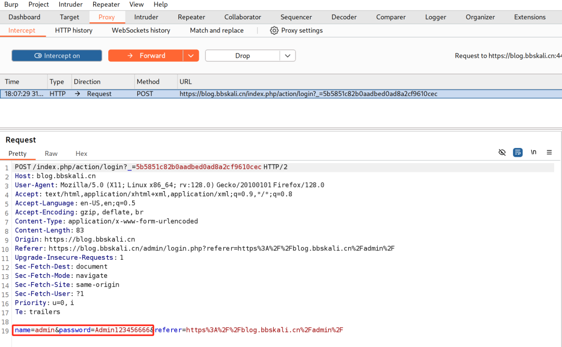Click the Sec-Fetch-Mode: navigate line
Image resolution: width=562 pixels, height=347 pixels.
tap(61, 275)
